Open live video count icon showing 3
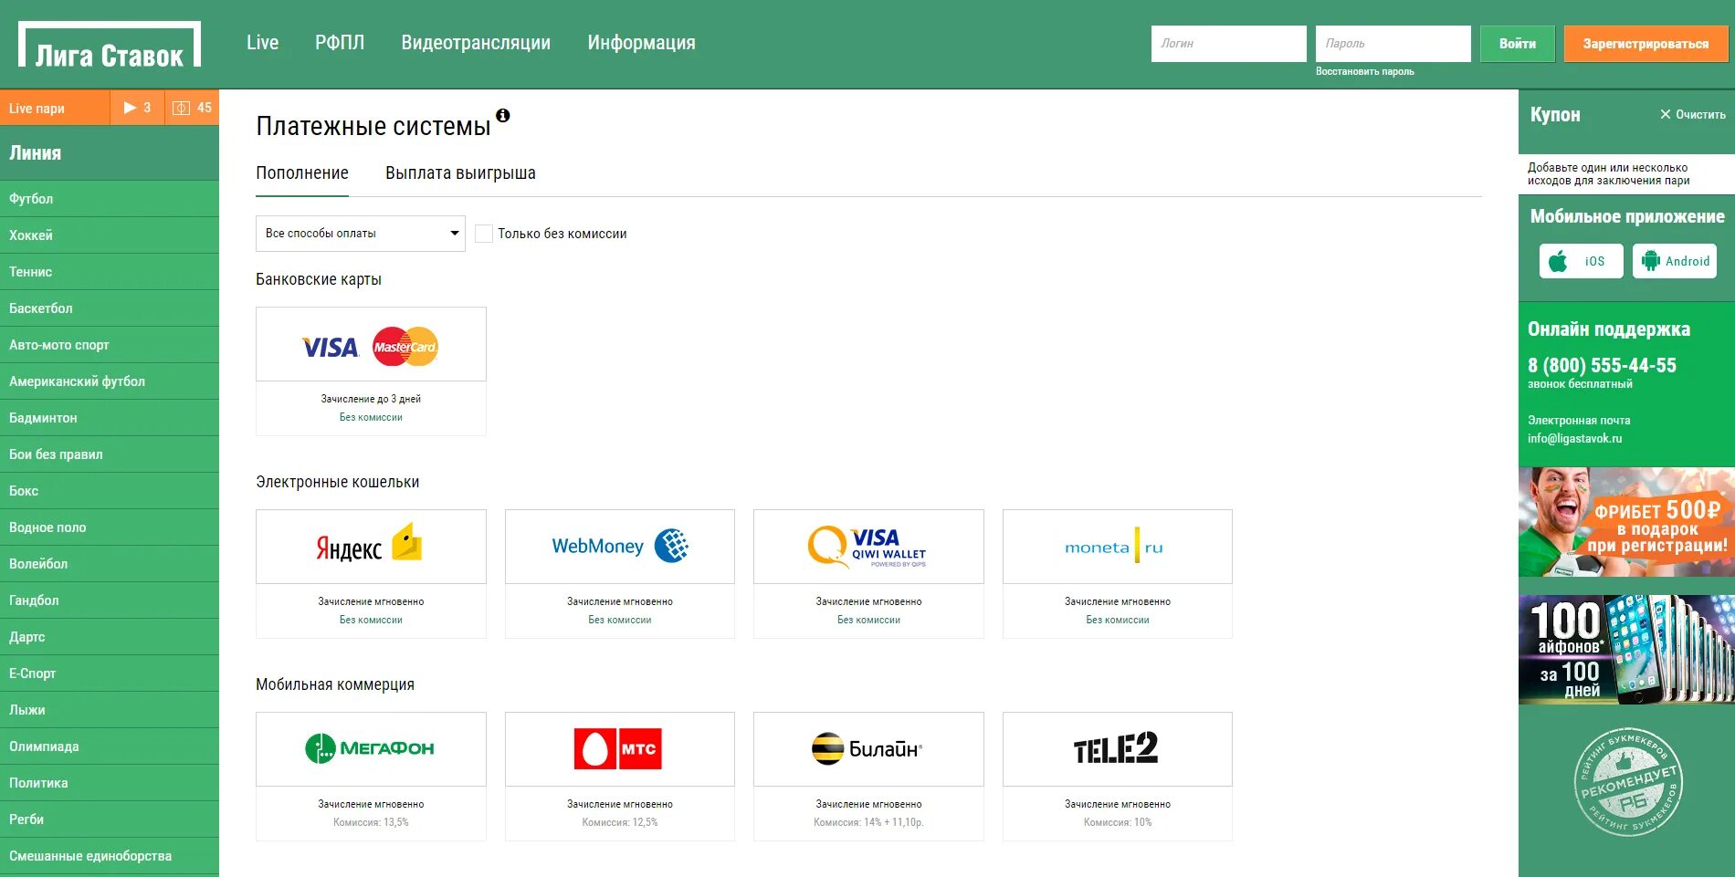This screenshot has height=877, width=1735. (137, 108)
